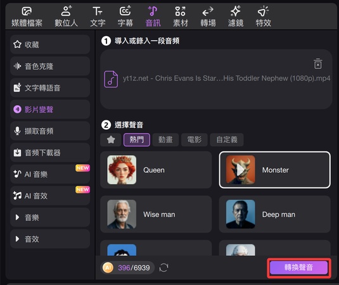Open 文字轉語音 text-to-speech
339x285 pixels.
coord(50,88)
